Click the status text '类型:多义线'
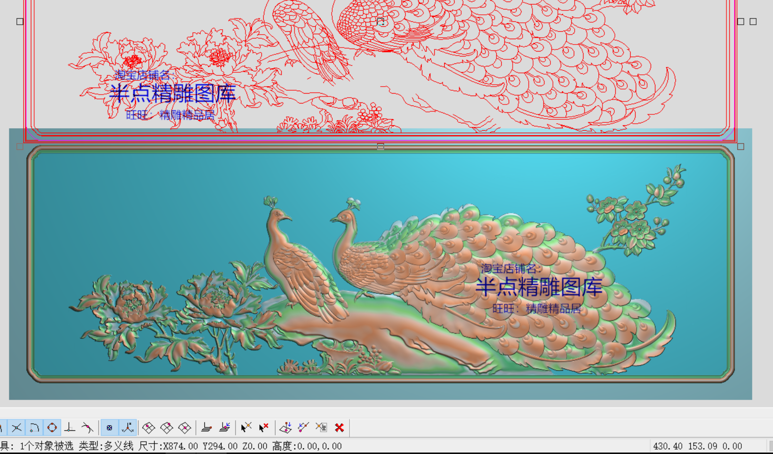This screenshot has height=454, width=773. tap(106, 446)
